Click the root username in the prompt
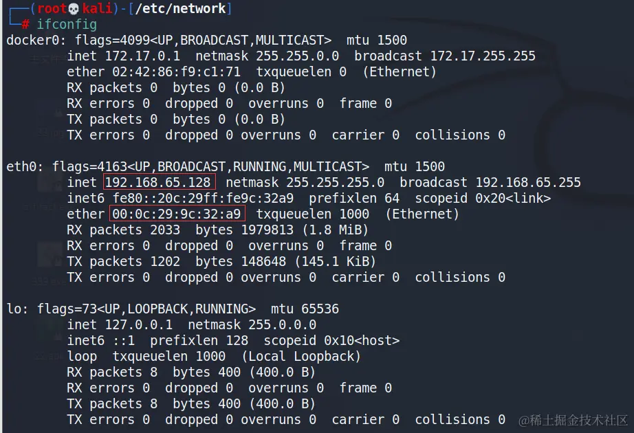Viewport: 634px width, 433px height. 52,8
